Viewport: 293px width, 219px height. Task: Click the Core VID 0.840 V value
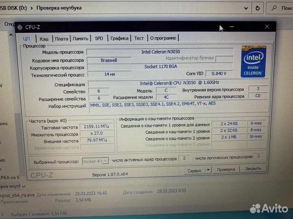pos(219,73)
